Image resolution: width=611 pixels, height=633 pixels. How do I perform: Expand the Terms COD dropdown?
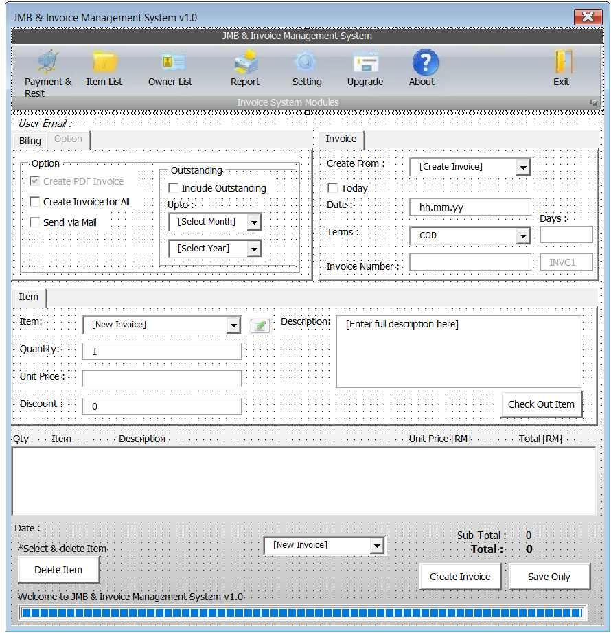point(523,235)
